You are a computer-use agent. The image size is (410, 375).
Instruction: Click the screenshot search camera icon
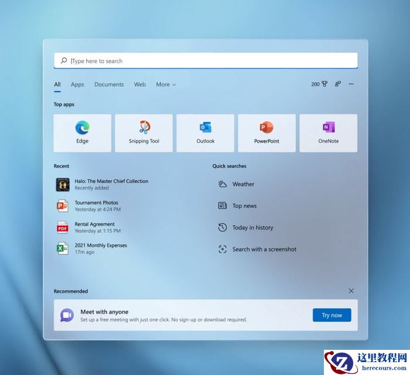[222, 249]
